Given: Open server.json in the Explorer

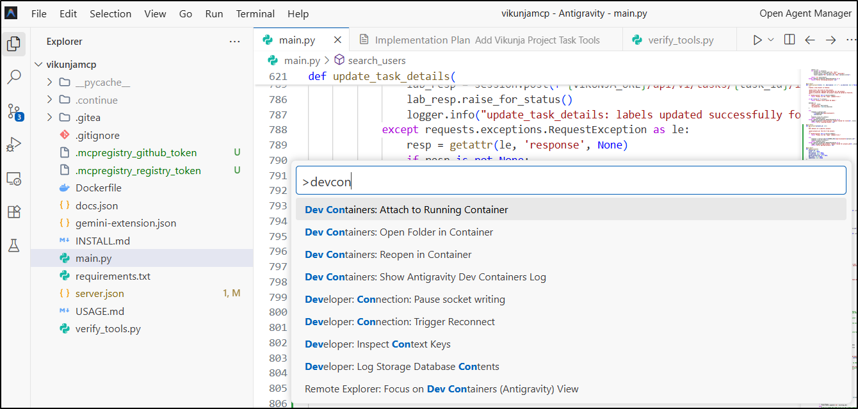Looking at the screenshot, I should click(99, 294).
